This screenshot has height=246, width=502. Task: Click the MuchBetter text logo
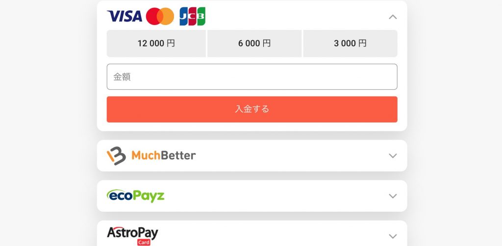click(164, 155)
